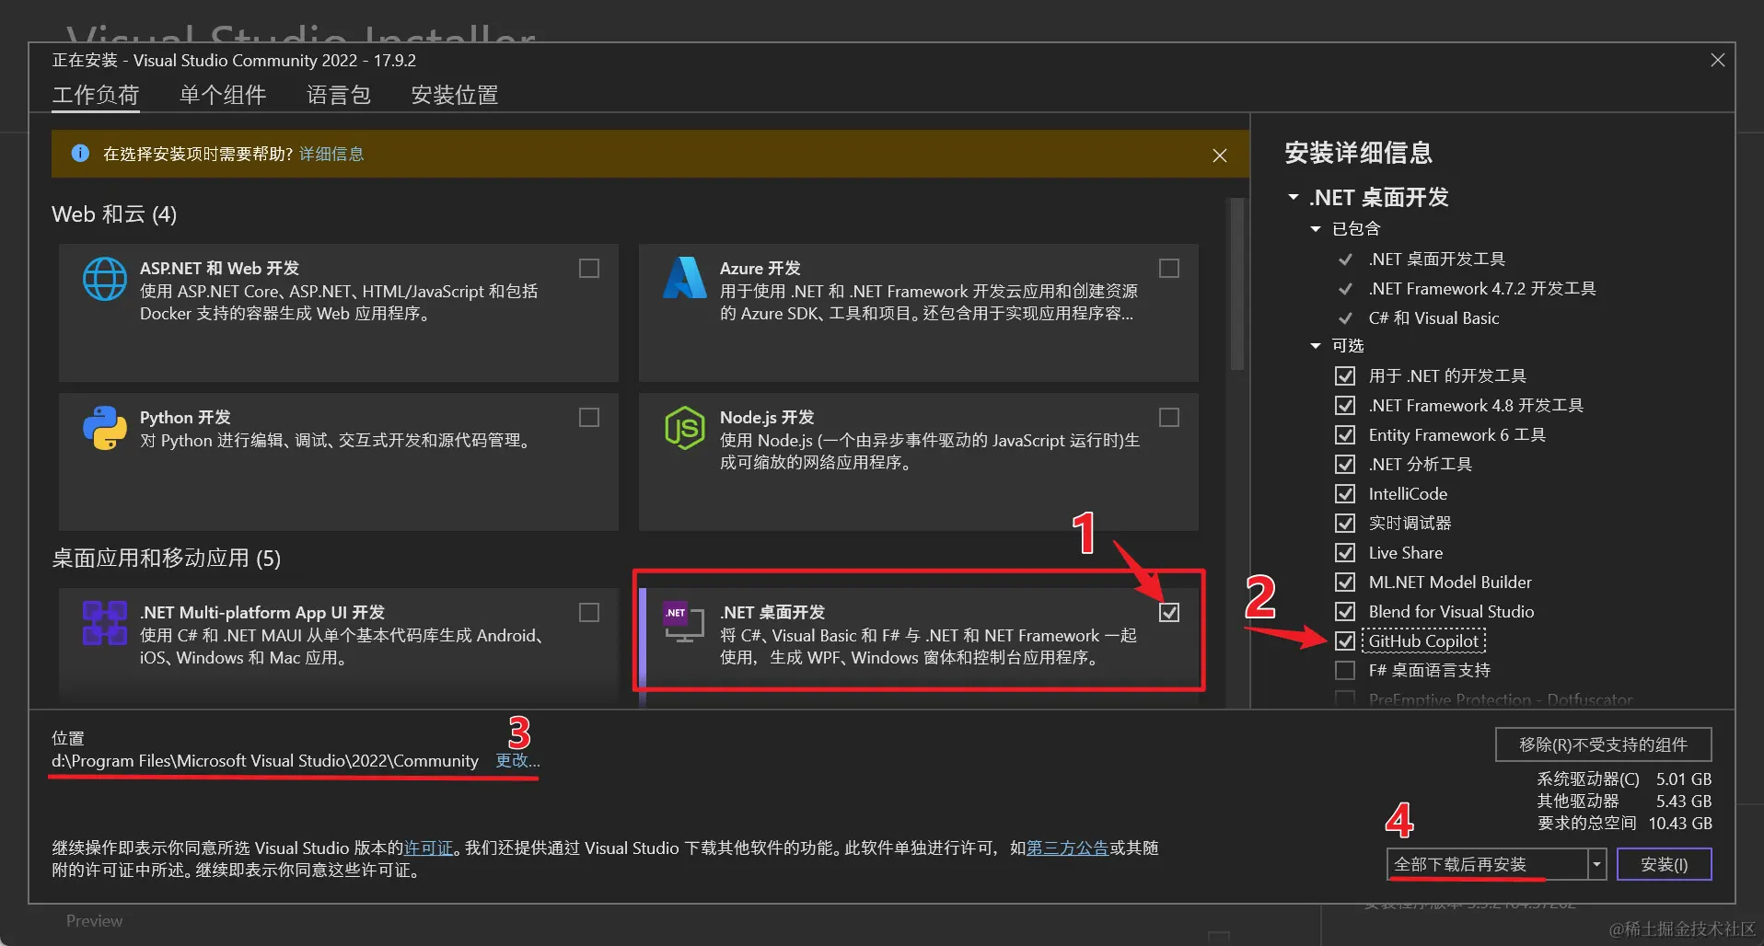Viewport: 1764px width, 946px height.
Task: Uncheck the real-time debugger (实时调试器) option
Action: [x=1345, y=523]
